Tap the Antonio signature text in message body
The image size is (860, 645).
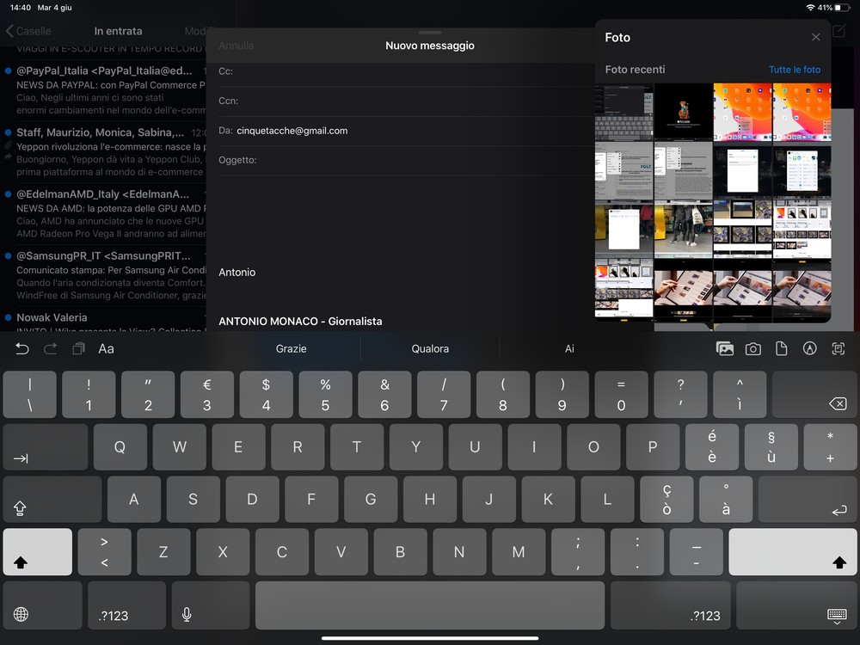pyautogui.click(x=237, y=272)
